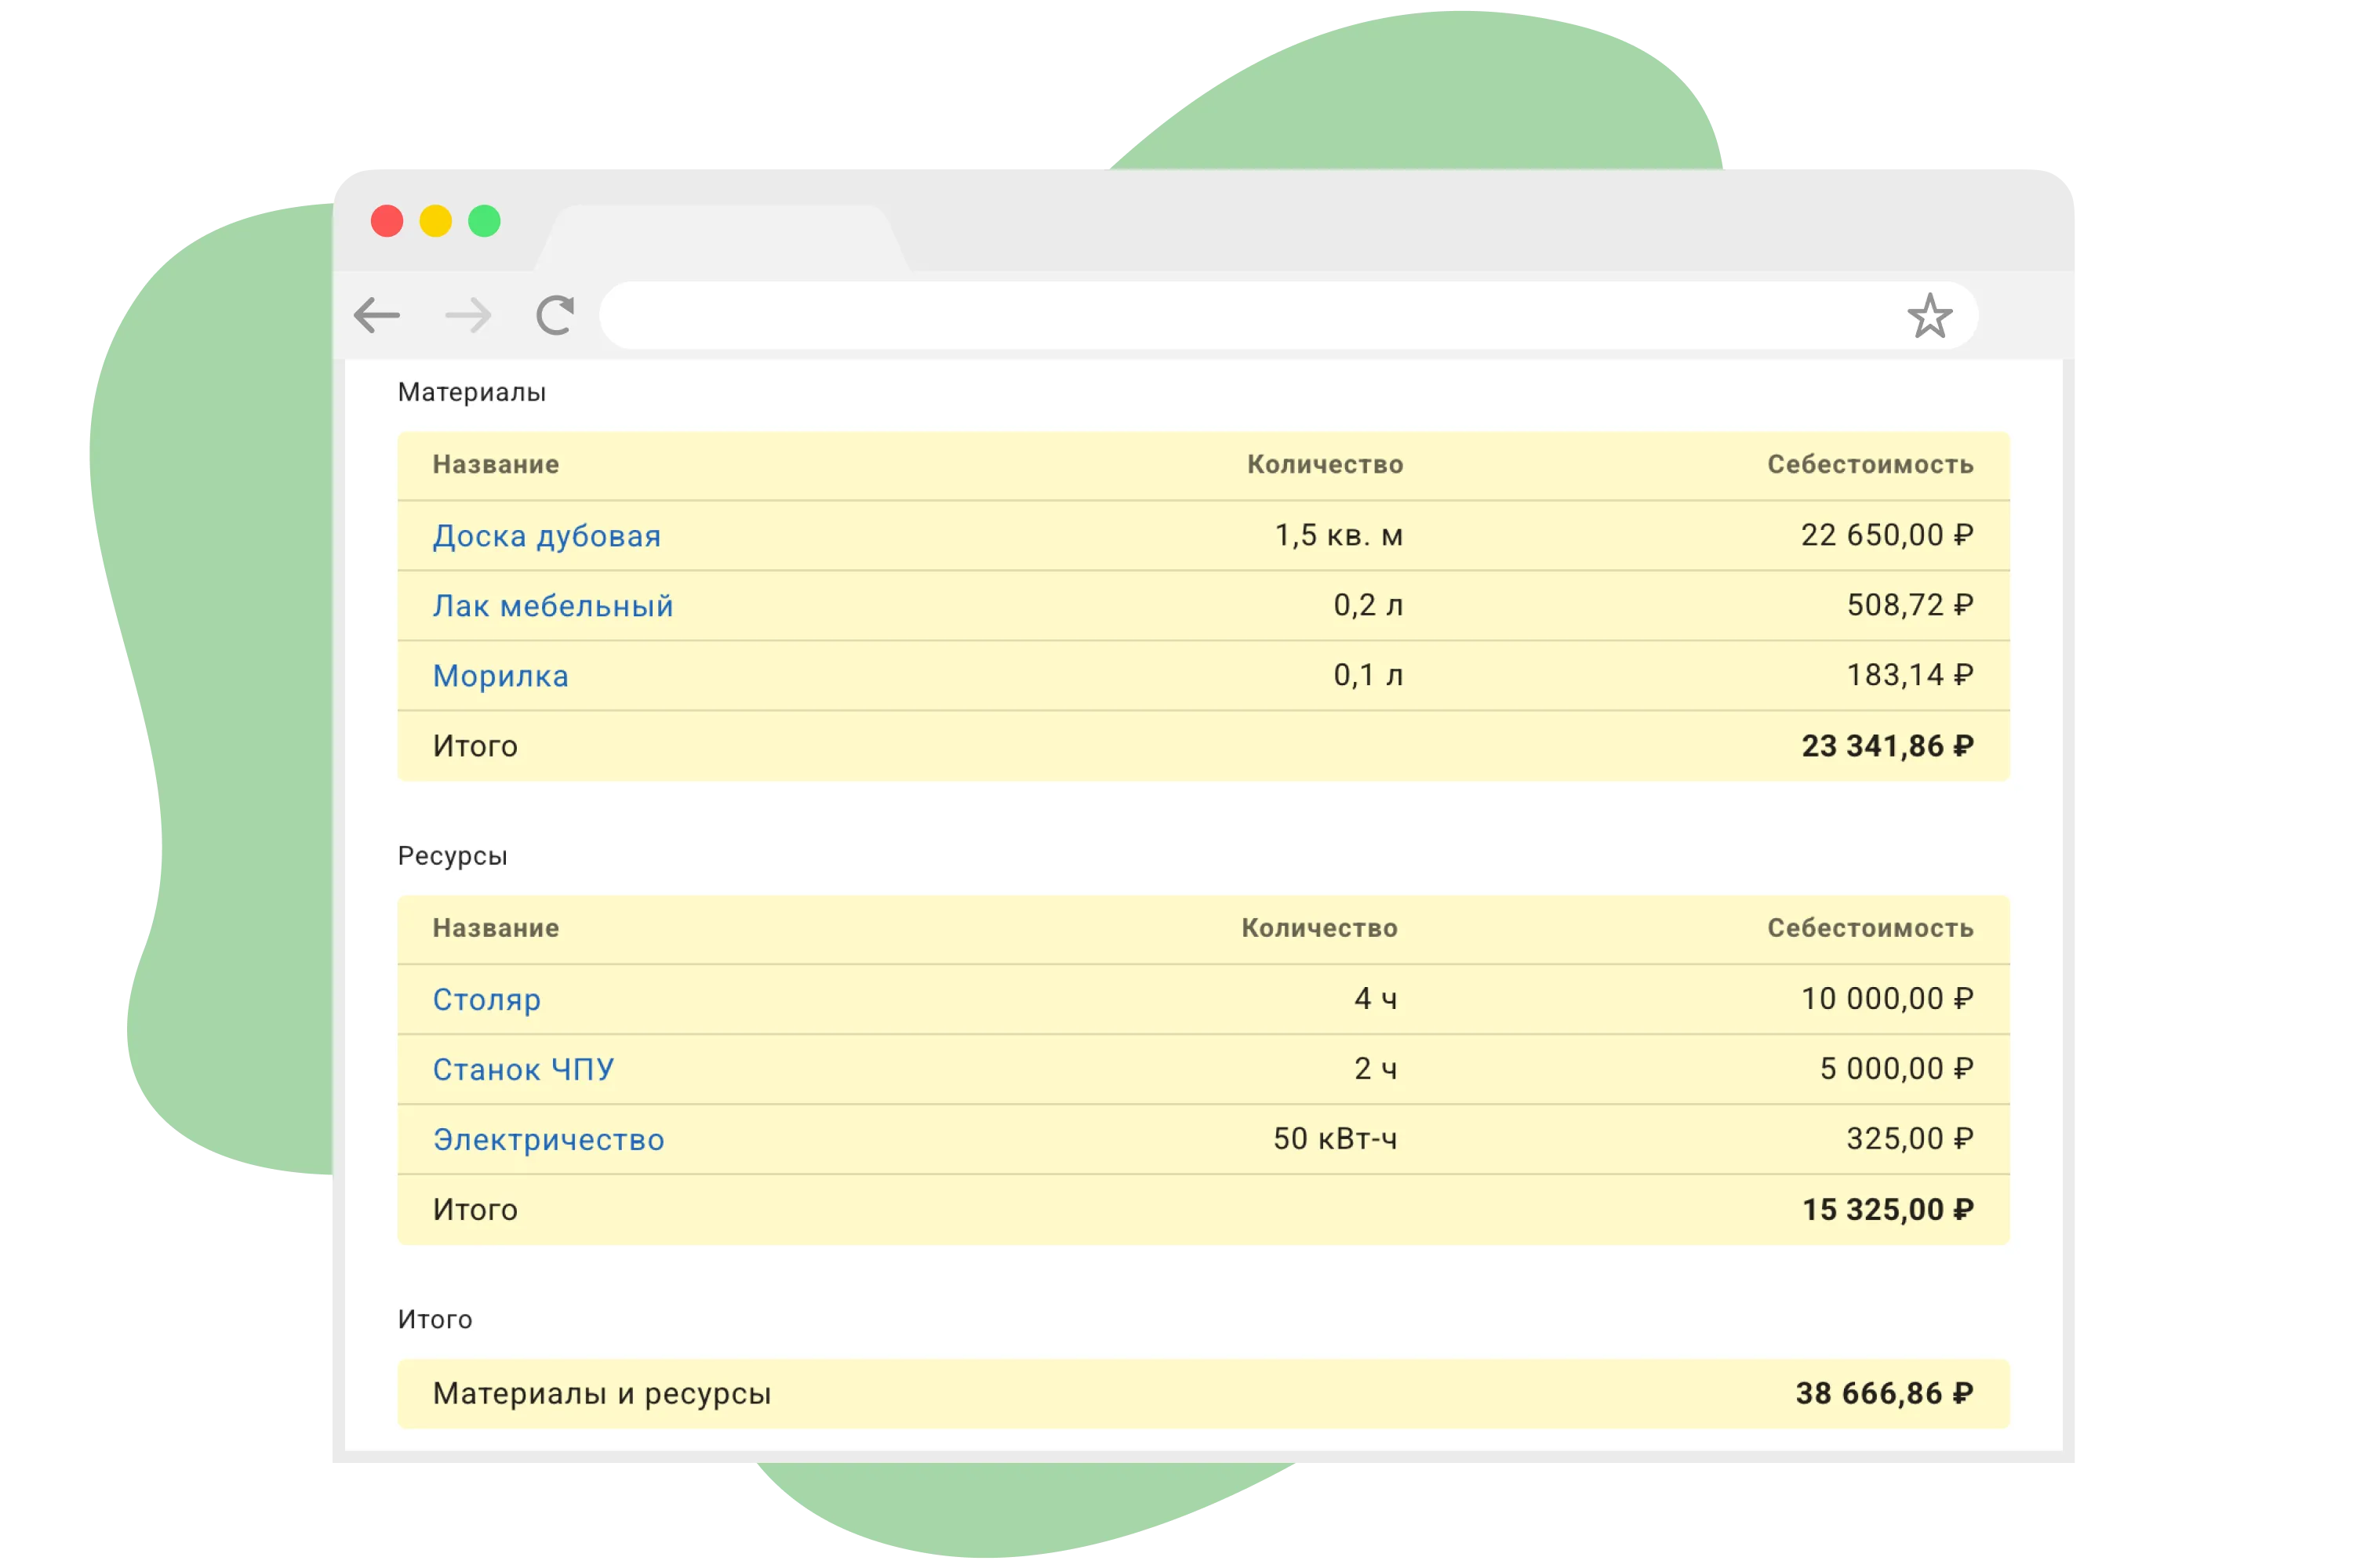The image size is (2353, 1568).
Task: Open the Станок ЧПУ link
Action: (x=523, y=1069)
